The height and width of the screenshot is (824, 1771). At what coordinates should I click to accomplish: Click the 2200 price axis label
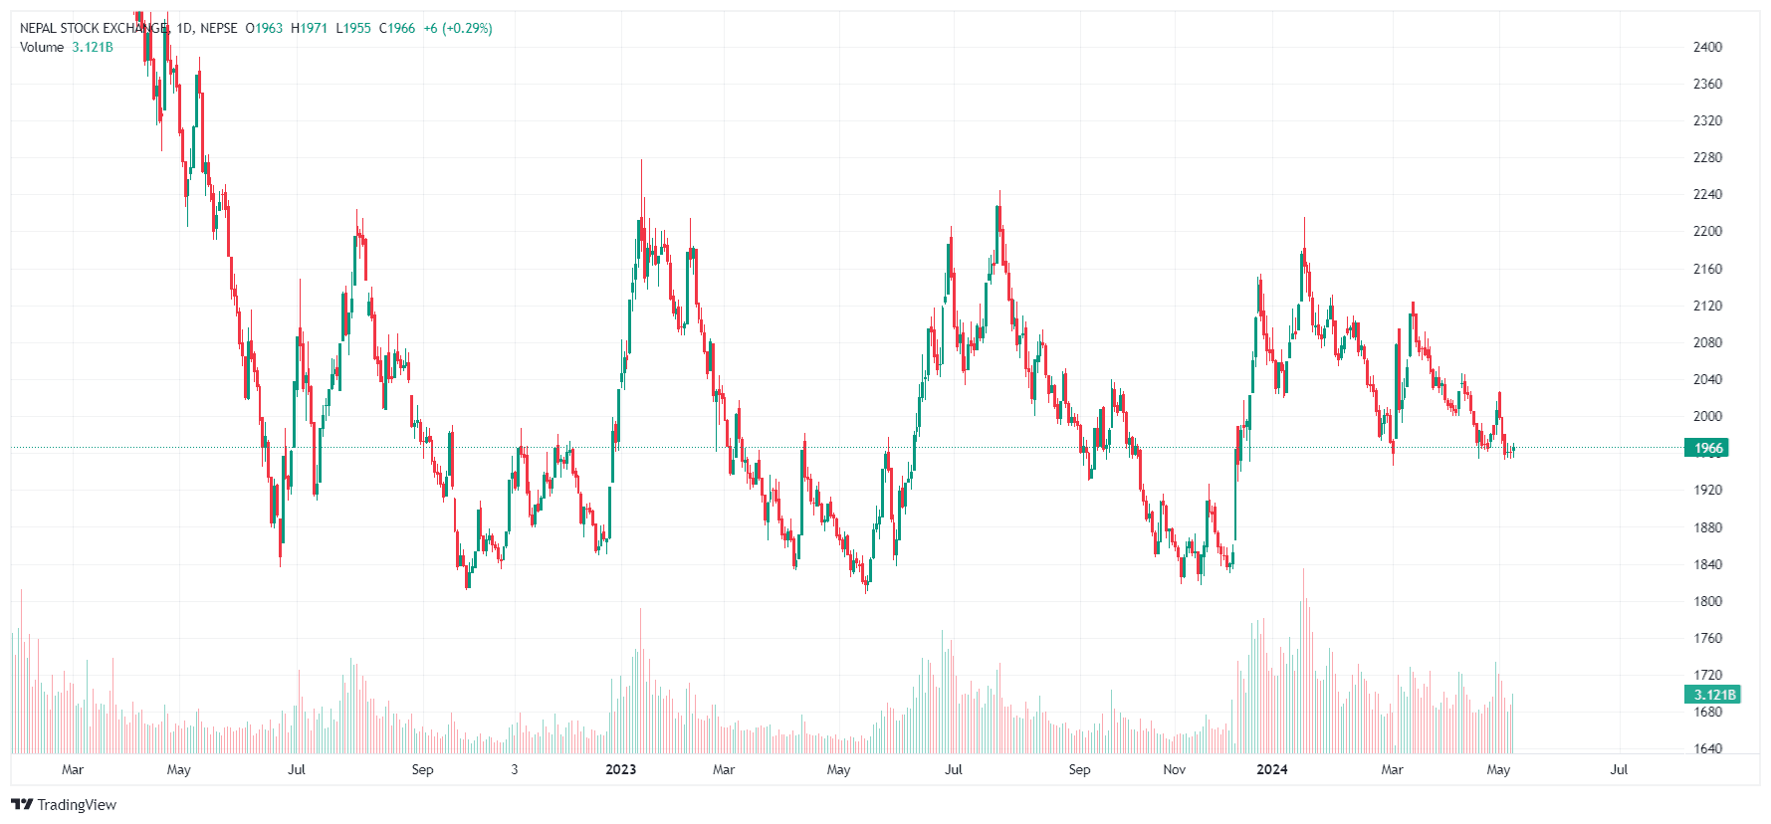point(1707,231)
